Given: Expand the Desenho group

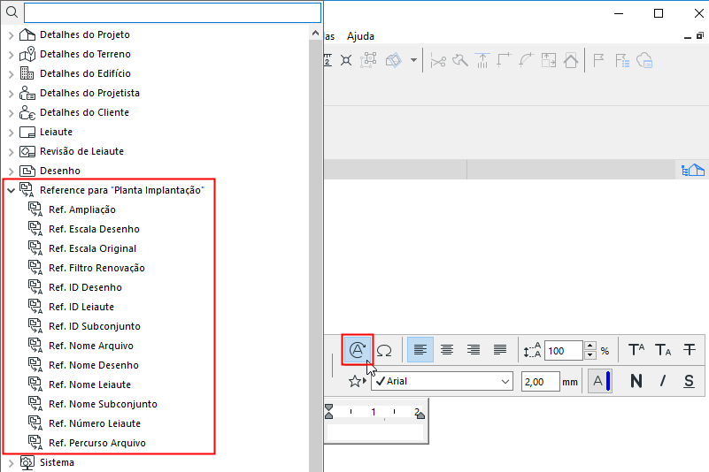Looking at the screenshot, I should click(11, 171).
